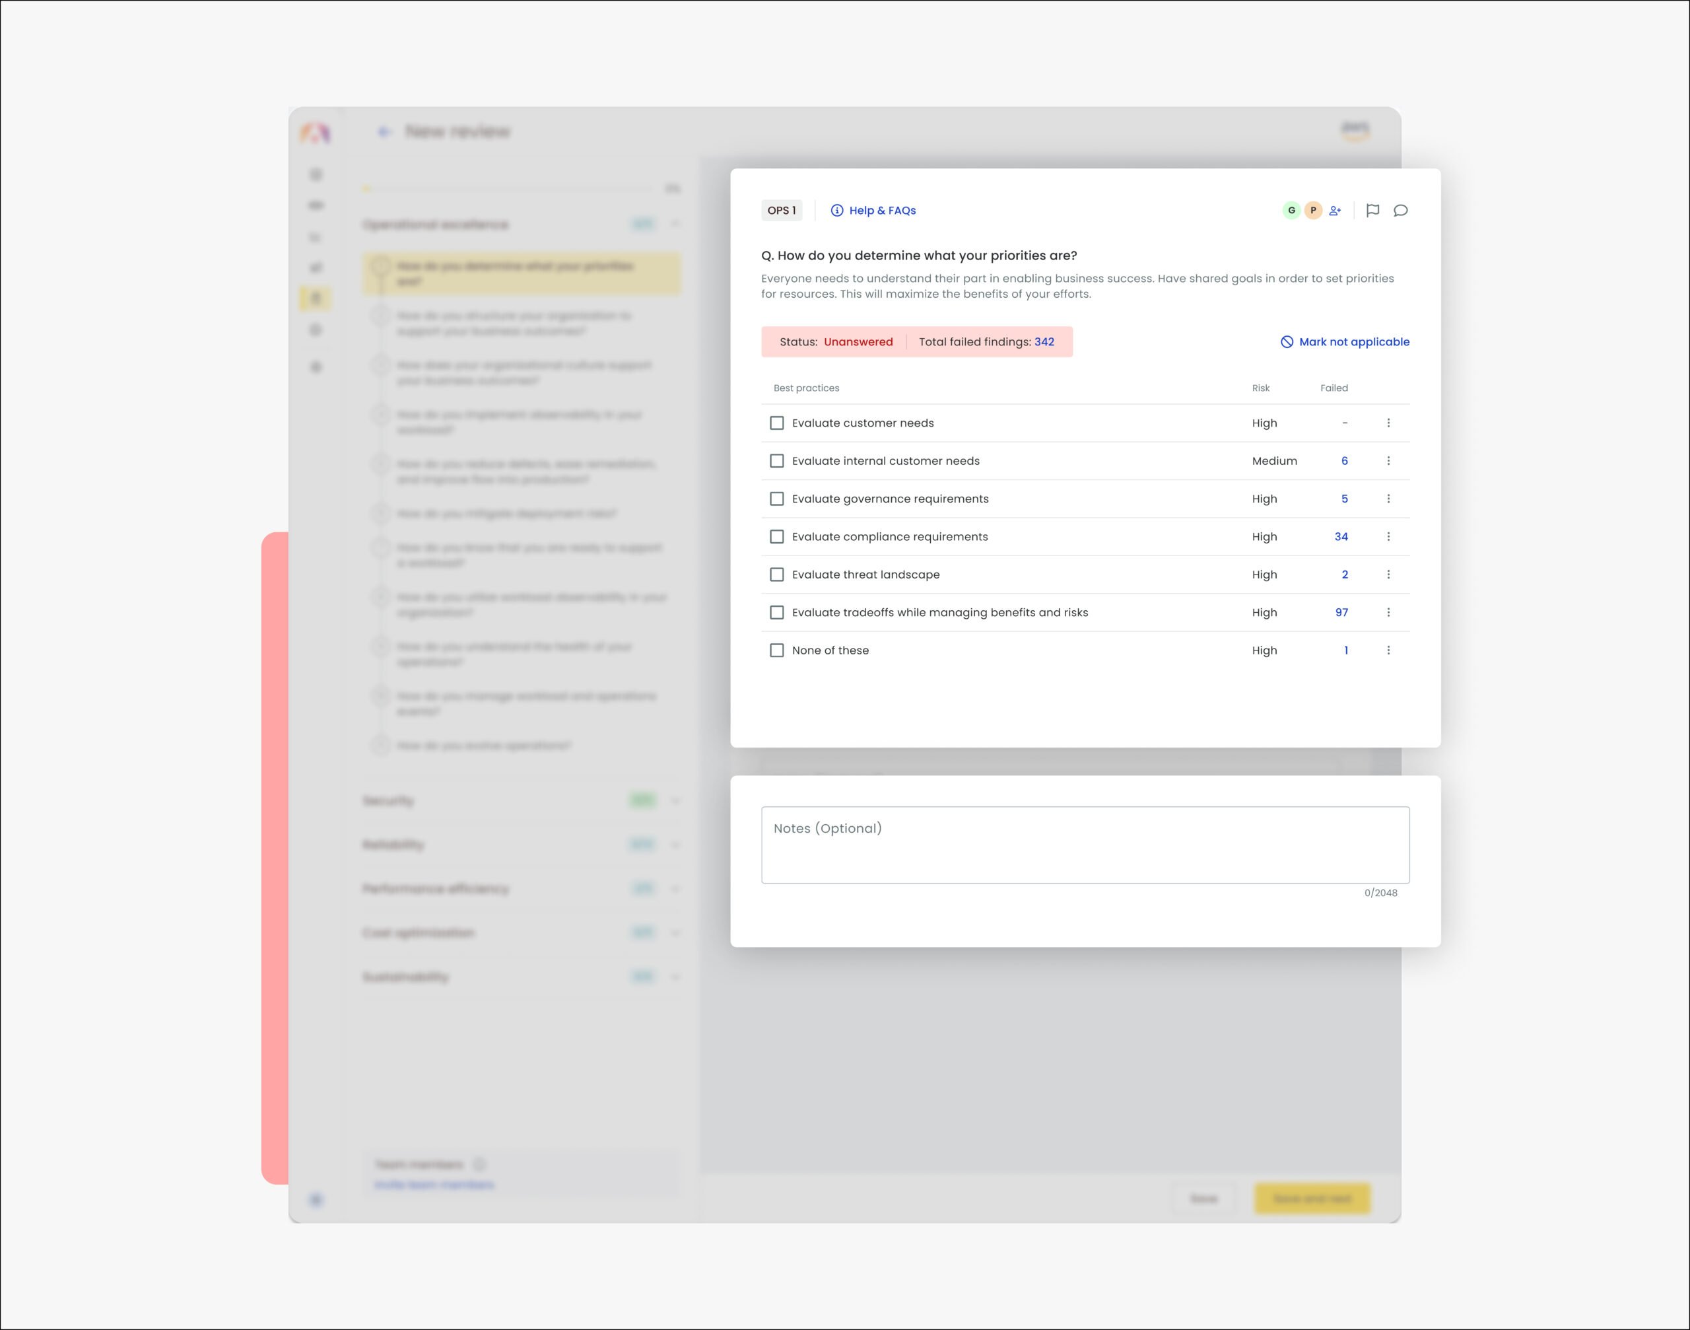Open the kebab menu for Evaluate compliance requirements
The image size is (1690, 1330).
pyautogui.click(x=1388, y=536)
